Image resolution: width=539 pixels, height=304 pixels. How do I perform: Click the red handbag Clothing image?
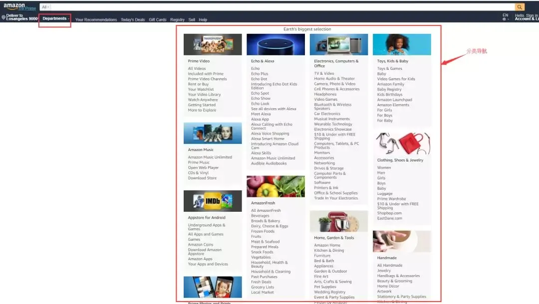click(x=402, y=144)
